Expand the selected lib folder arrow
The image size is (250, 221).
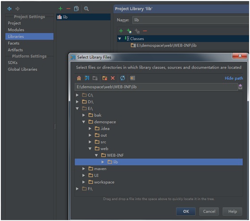coord(103,162)
